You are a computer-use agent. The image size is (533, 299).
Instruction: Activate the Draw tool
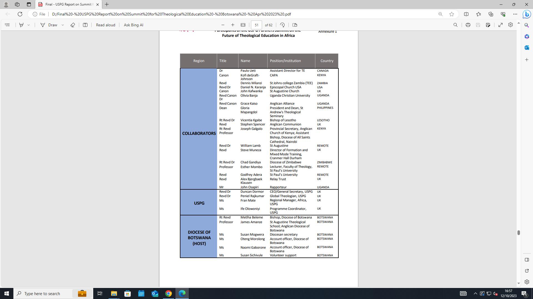point(49,25)
